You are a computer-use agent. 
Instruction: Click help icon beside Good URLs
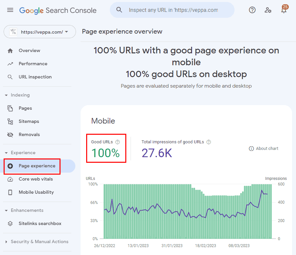coord(118,142)
